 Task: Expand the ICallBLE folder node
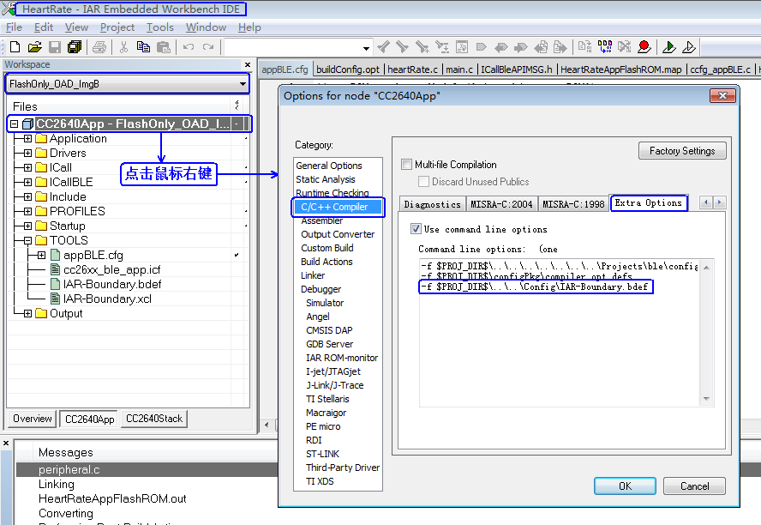(x=27, y=182)
